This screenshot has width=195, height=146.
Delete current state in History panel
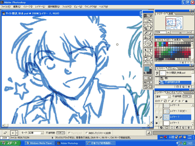point(189,87)
